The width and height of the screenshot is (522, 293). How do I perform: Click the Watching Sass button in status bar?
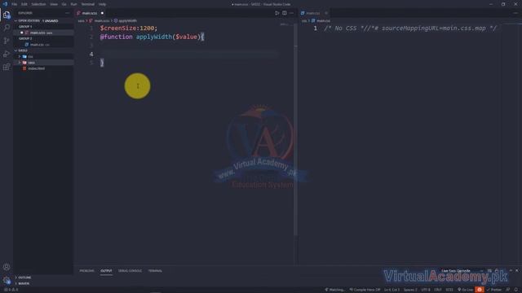pos(335,290)
